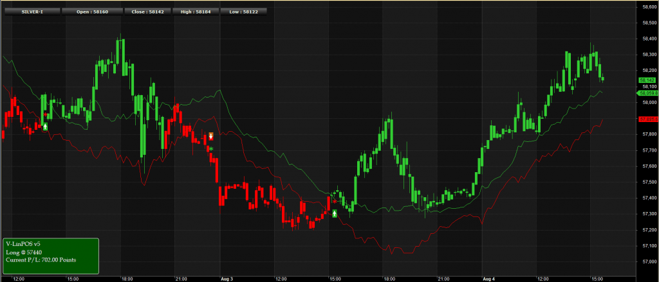Click the Aug 3 date label
This screenshot has width=659, height=282.
226,279
